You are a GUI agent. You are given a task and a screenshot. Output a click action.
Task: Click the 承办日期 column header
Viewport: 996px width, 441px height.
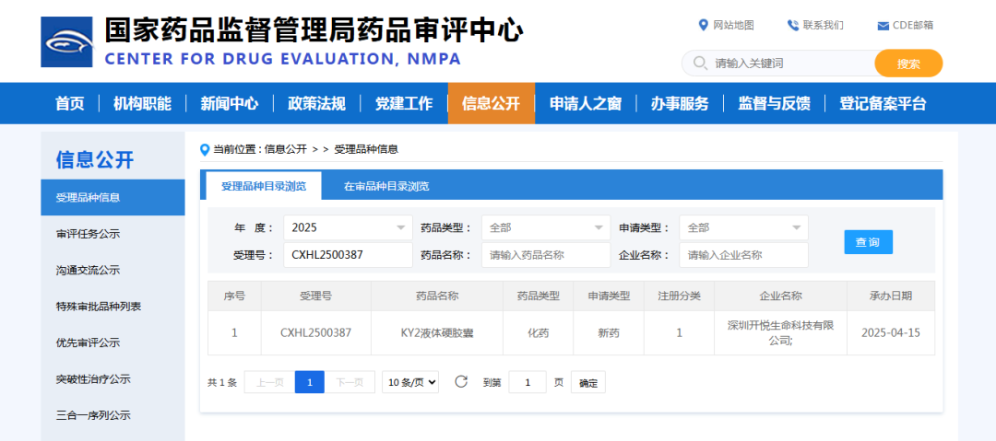pos(891,296)
